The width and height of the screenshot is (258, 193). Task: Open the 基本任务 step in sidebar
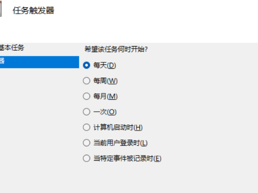click(x=12, y=48)
